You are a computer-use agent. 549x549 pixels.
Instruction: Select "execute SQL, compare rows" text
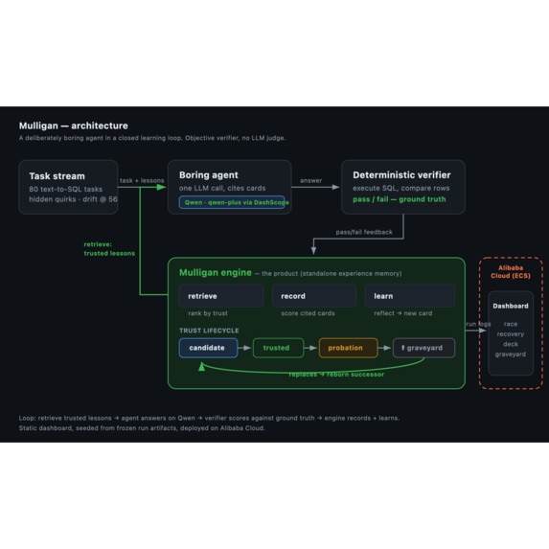click(401, 188)
